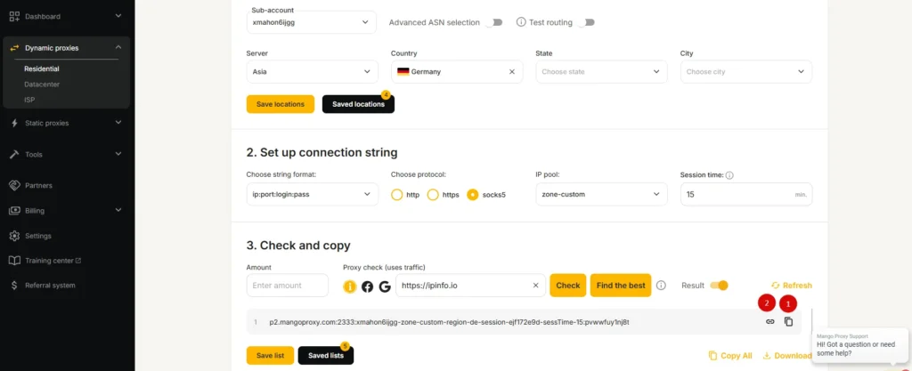The image size is (912, 371).
Task: Open the Training center link
Action: pyautogui.click(x=53, y=261)
